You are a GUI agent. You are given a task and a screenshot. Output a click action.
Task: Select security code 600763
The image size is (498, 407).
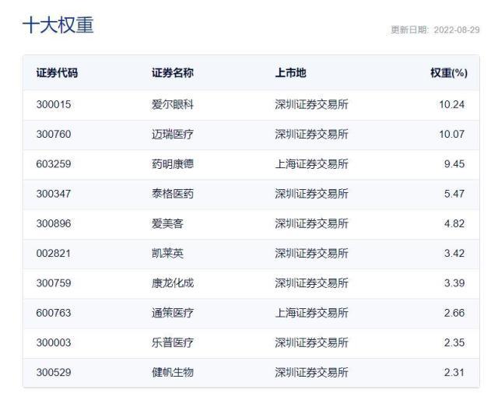point(54,313)
